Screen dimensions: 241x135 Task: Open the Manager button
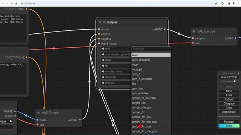click(x=229, y=121)
